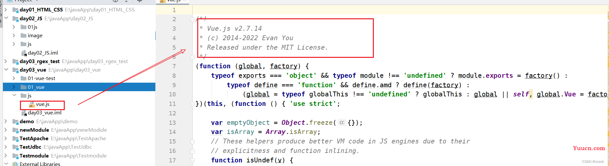Image resolution: width=609 pixels, height=166 pixels.
Task: Collapse the day02_JS module node
Action: (6, 18)
